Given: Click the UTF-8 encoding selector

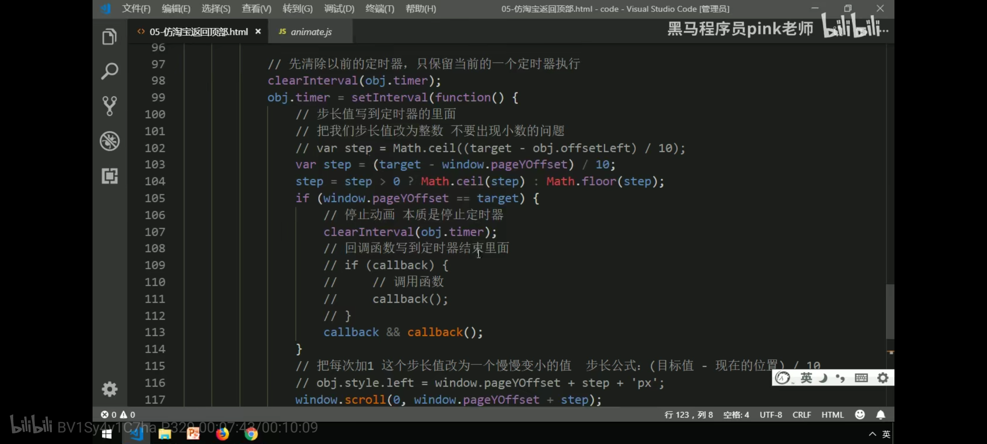Looking at the screenshot, I should tap(771, 414).
